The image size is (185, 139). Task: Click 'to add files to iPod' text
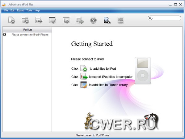pyautogui.click(x=103, y=68)
